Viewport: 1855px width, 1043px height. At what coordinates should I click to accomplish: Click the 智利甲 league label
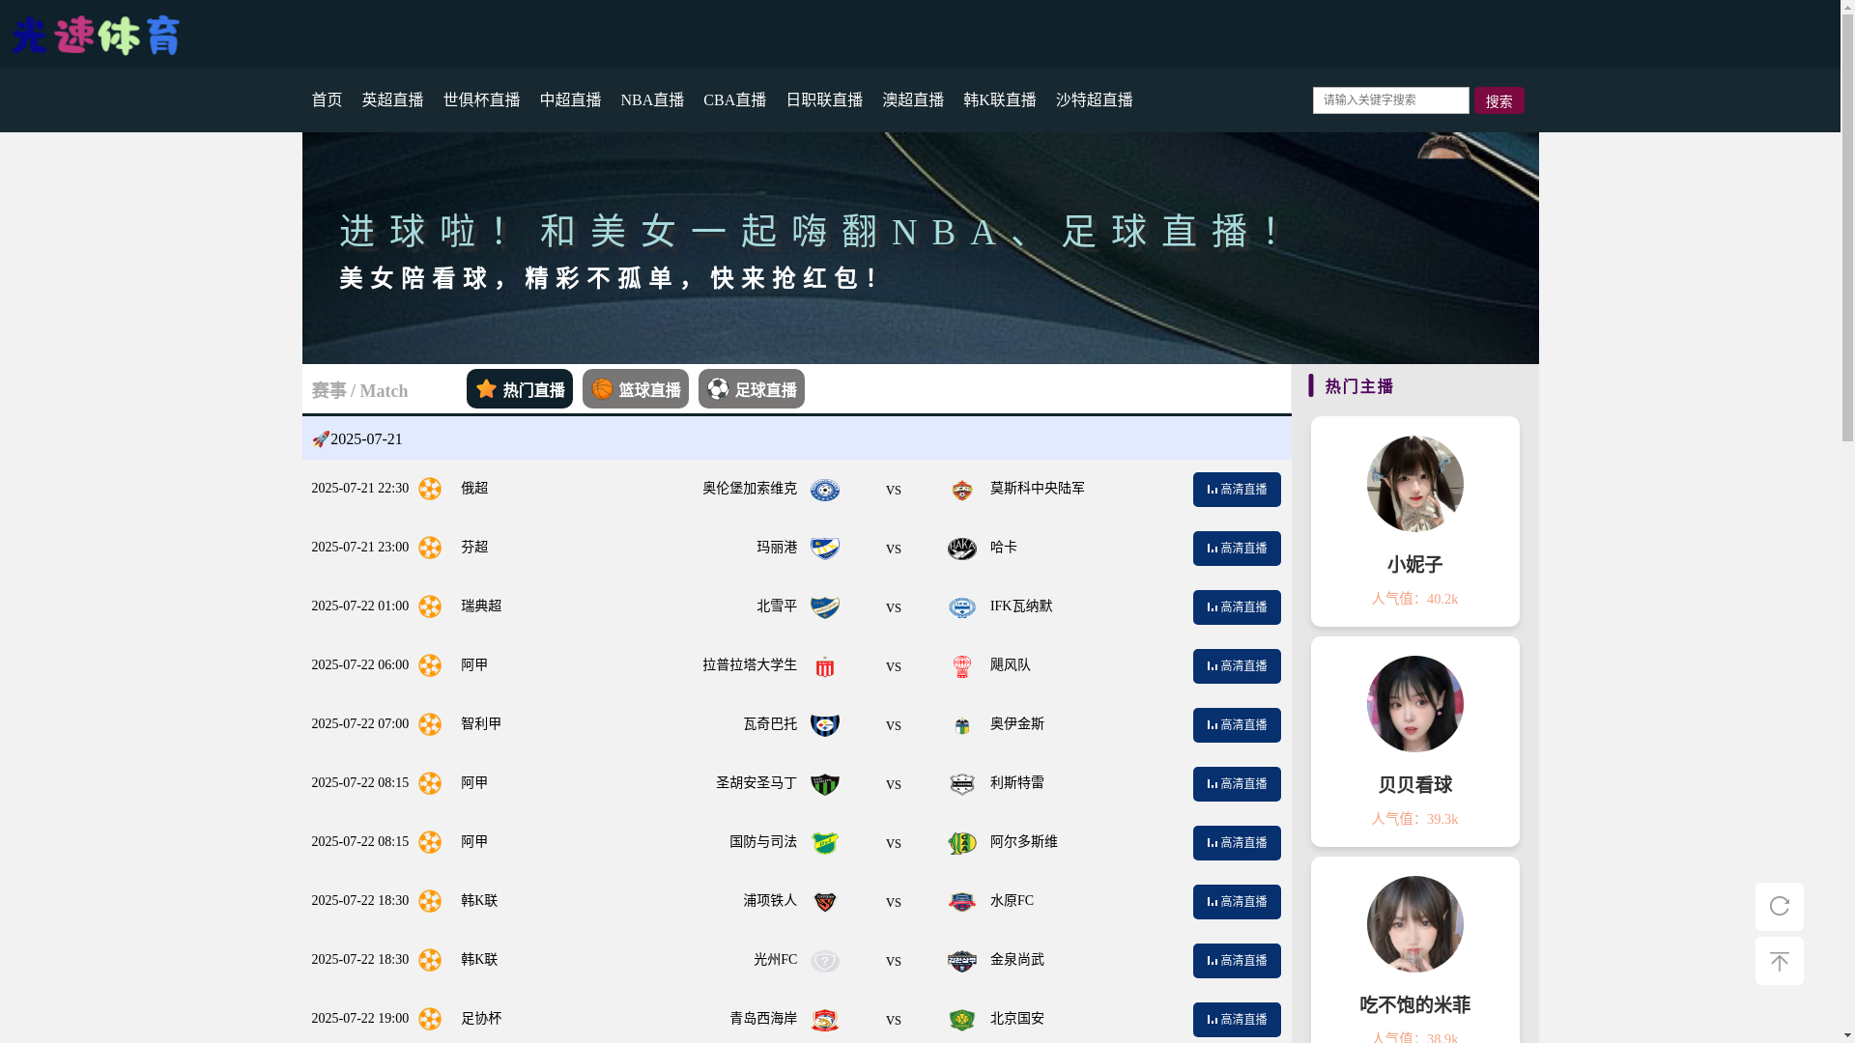click(481, 724)
